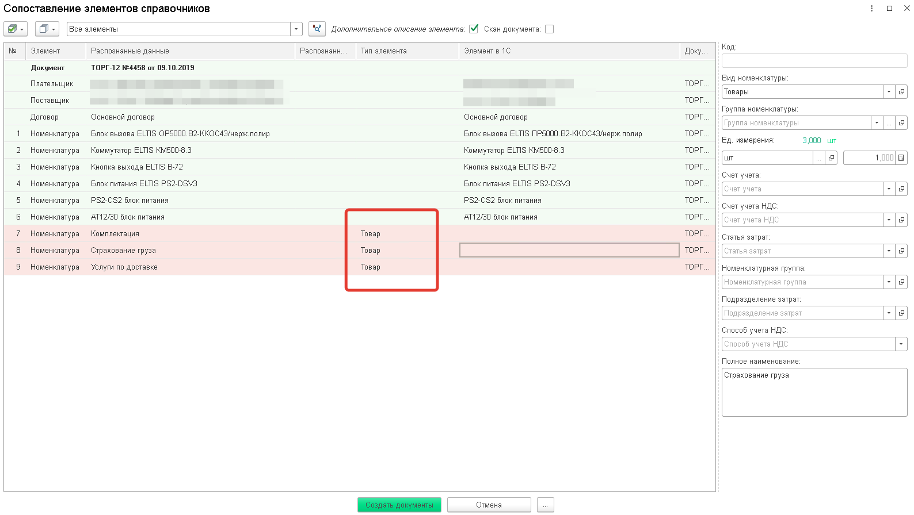The height and width of the screenshot is (515, 914).
Task: Select recognized Блок питания ELTIS PS2-DSV3 cell
Action: click(x=190, y=184)
